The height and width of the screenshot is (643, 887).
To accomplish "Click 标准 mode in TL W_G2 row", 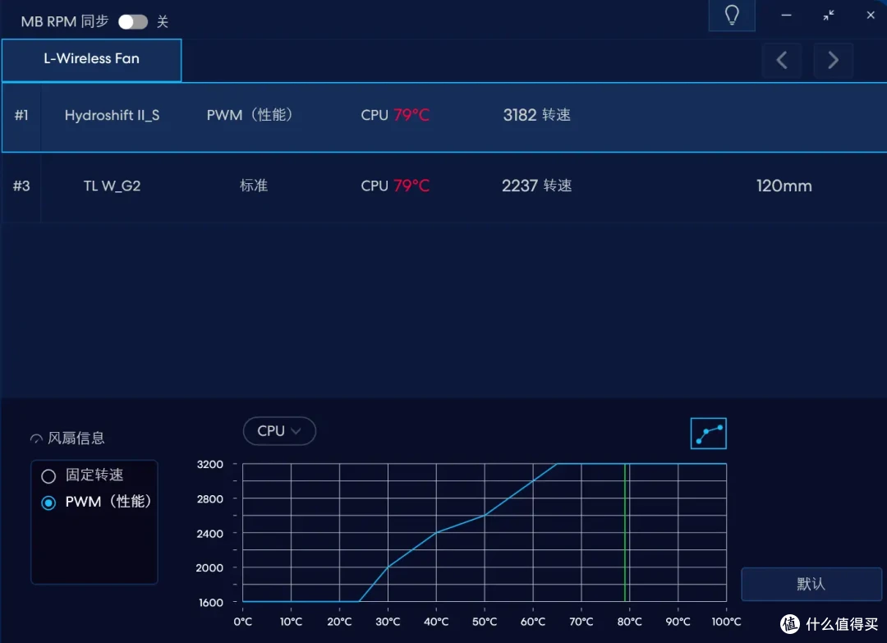I will click(x=254, y=186).
